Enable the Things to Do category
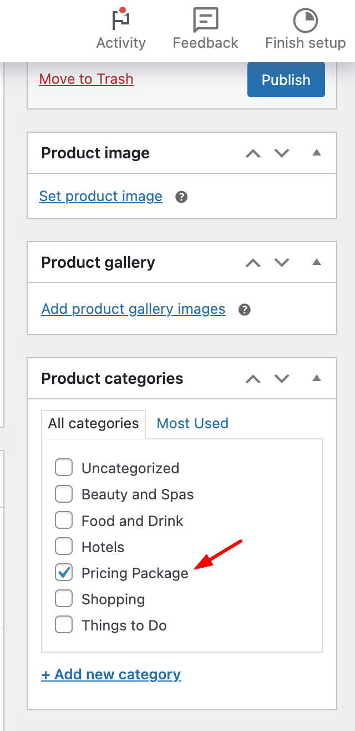 (x=63, y=624)
